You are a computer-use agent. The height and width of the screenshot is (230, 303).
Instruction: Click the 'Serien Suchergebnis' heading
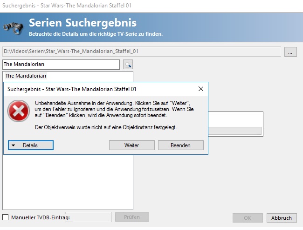[83, 23]
